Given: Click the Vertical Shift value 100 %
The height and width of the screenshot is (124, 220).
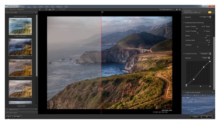Looking at the screenshot, I should click(208, 40).
